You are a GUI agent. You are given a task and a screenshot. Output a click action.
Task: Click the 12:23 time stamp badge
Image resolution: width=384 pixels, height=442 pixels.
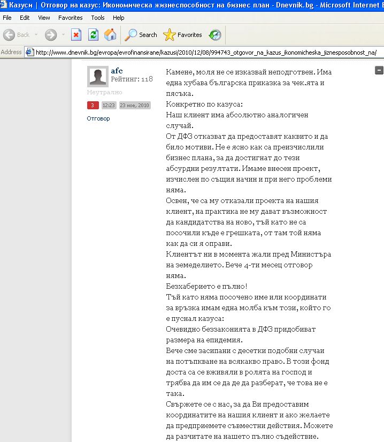tap(109, 105)
